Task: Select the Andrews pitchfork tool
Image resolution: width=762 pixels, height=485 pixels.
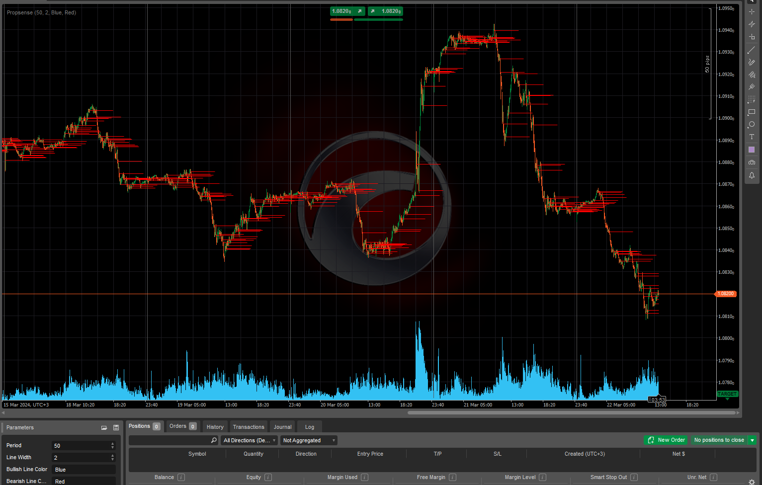Action: coord(752,87)
